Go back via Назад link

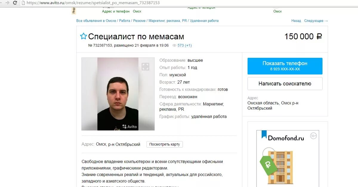296,21
